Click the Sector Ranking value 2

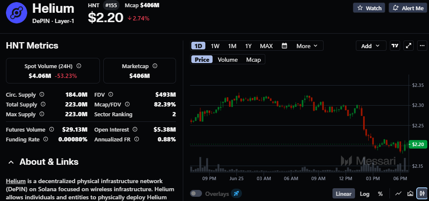click(174, 114)
